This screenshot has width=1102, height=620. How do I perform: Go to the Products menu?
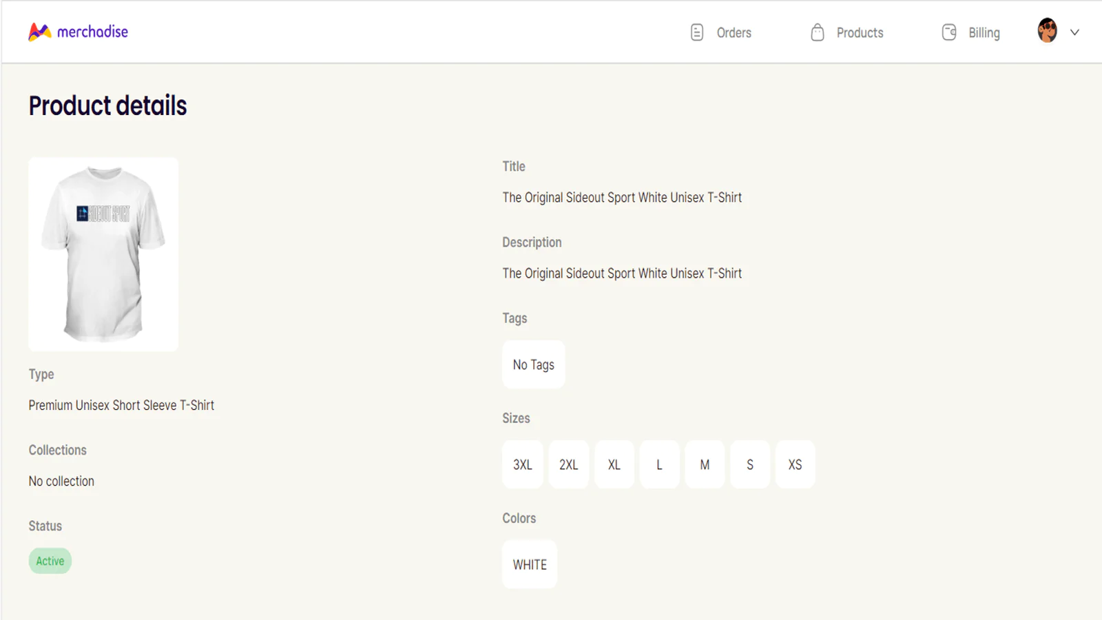pyautogui.click(x=860, y=32)
